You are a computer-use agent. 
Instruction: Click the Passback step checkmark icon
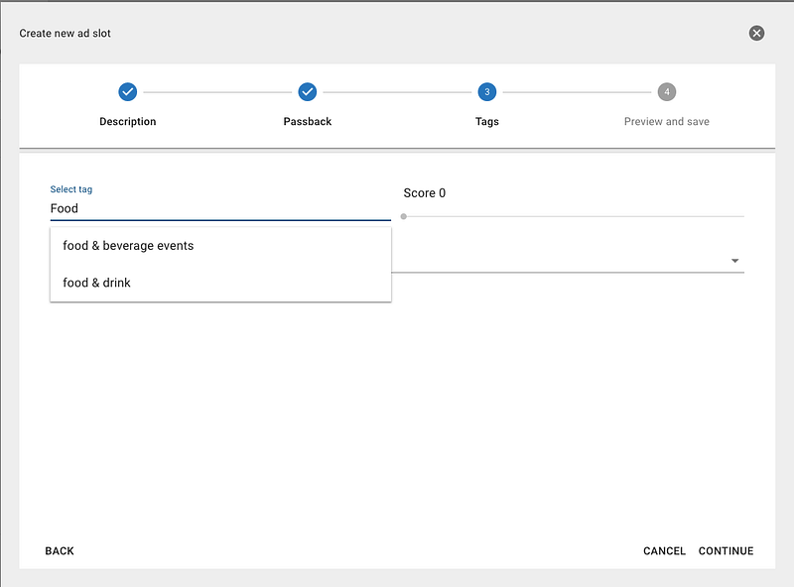coord(308,92)
